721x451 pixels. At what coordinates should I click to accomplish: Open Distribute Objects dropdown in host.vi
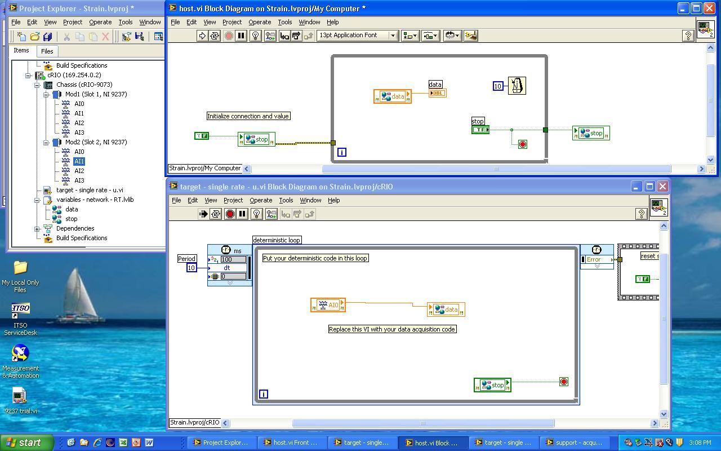[x=430, y=36]
